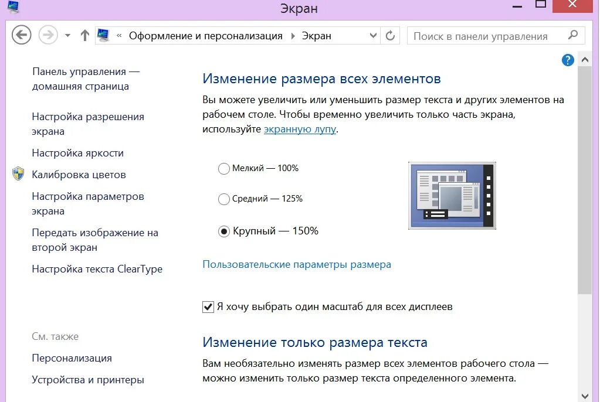Click the « breadcrumb overflow chevron
Viewport: 600px width, 402px height.
click(119, 36)
